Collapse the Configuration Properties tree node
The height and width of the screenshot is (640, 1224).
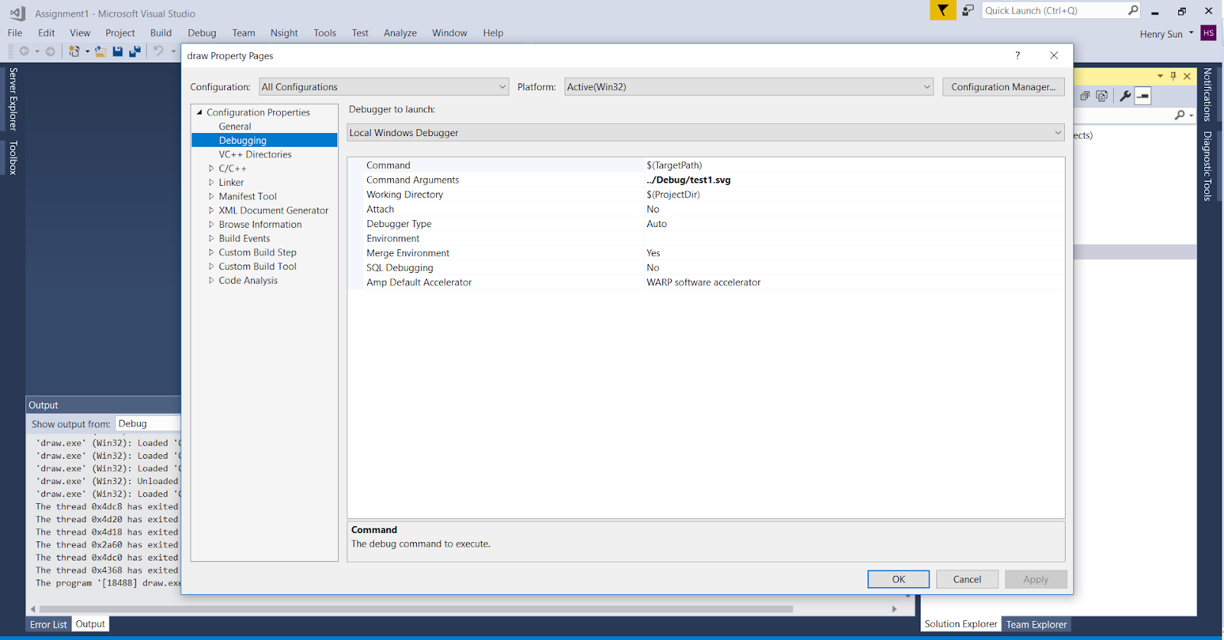point(200,112)
